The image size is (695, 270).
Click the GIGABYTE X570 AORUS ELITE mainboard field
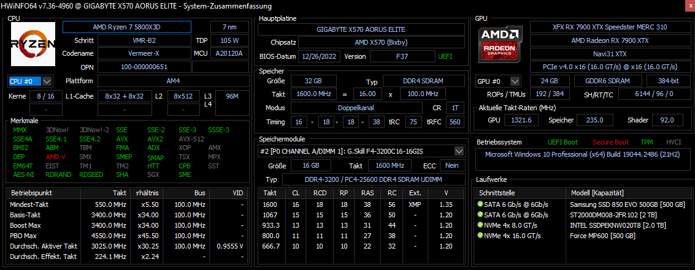click(x=361, y=29)
